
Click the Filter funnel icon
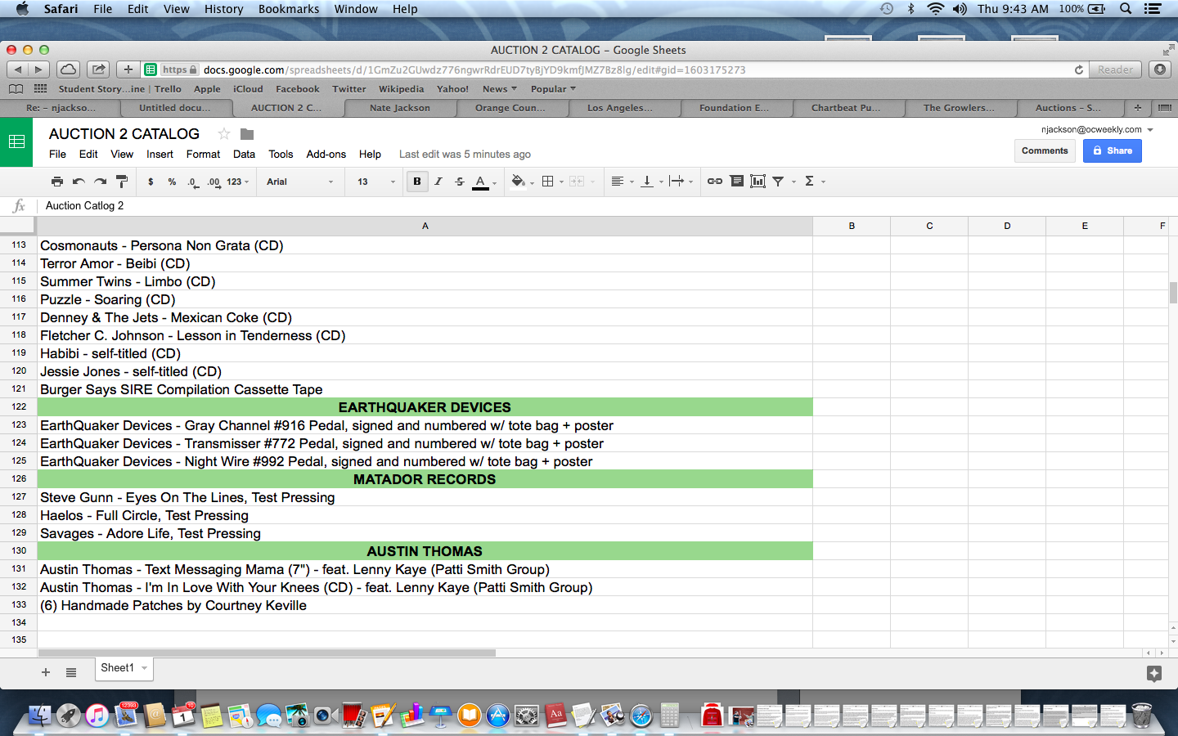778,182
